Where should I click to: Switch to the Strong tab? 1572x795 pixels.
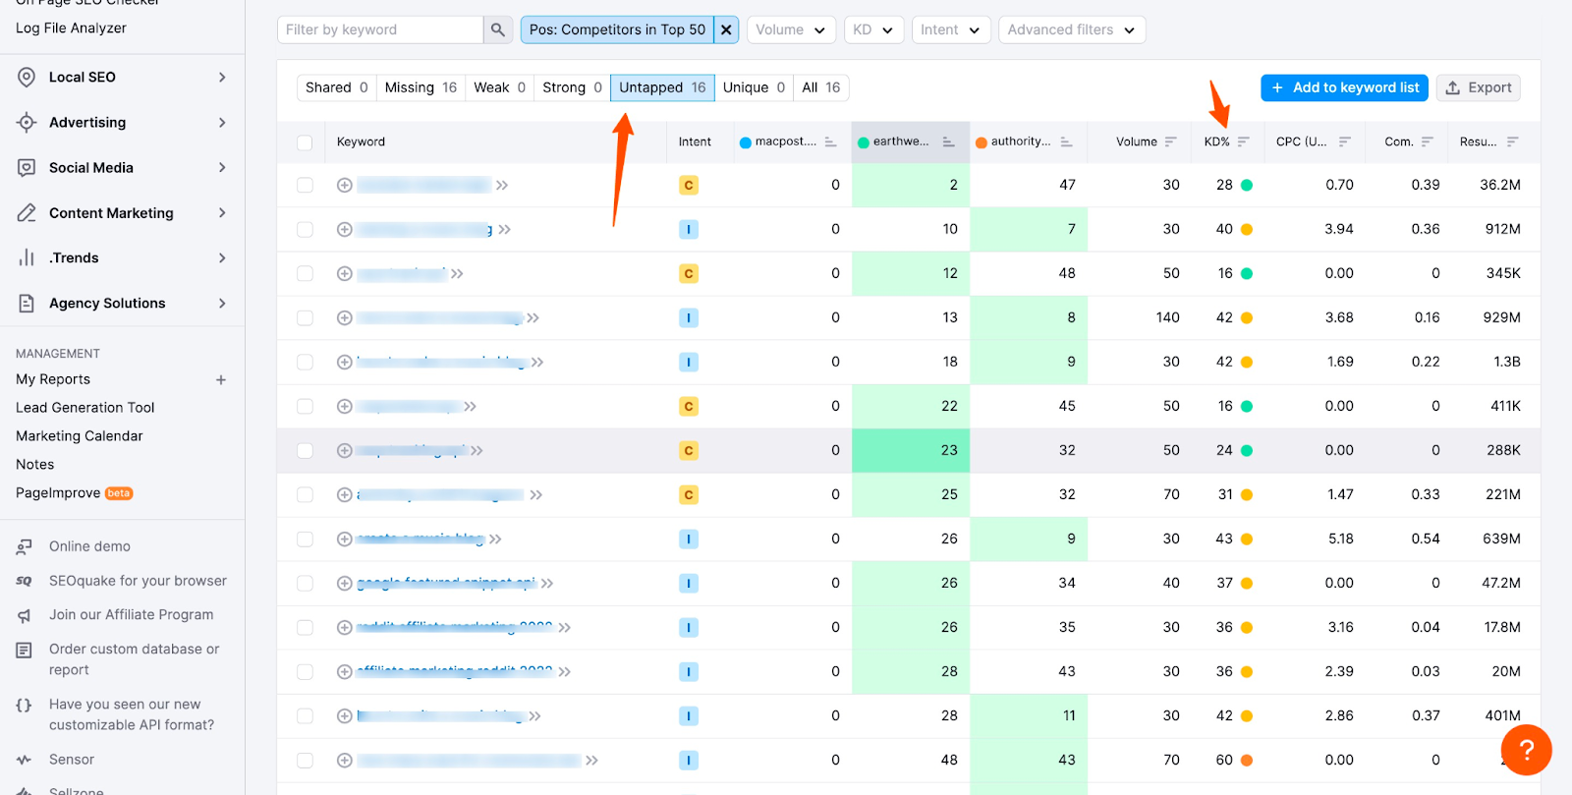point(572,87)
